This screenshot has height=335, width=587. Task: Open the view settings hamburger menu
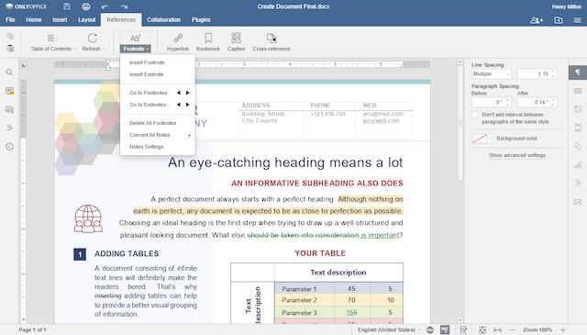click(x=578, y=20)
